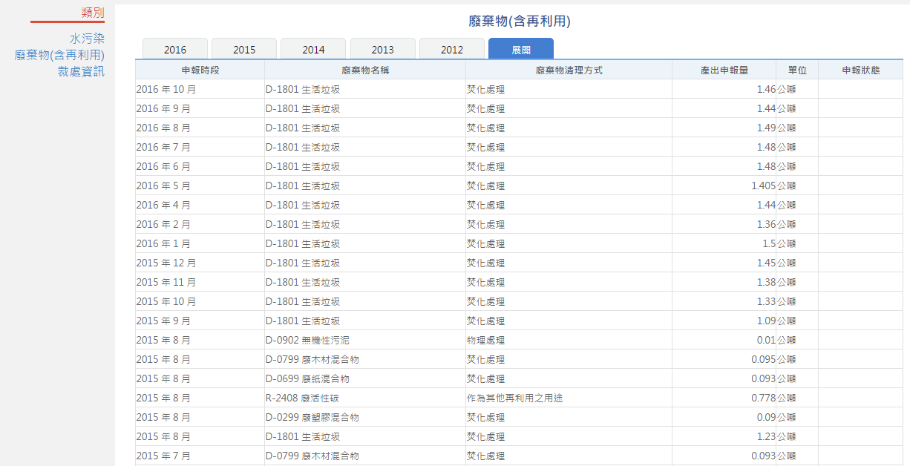Click the 廢棄物名稱 column header

coord(365,70)
